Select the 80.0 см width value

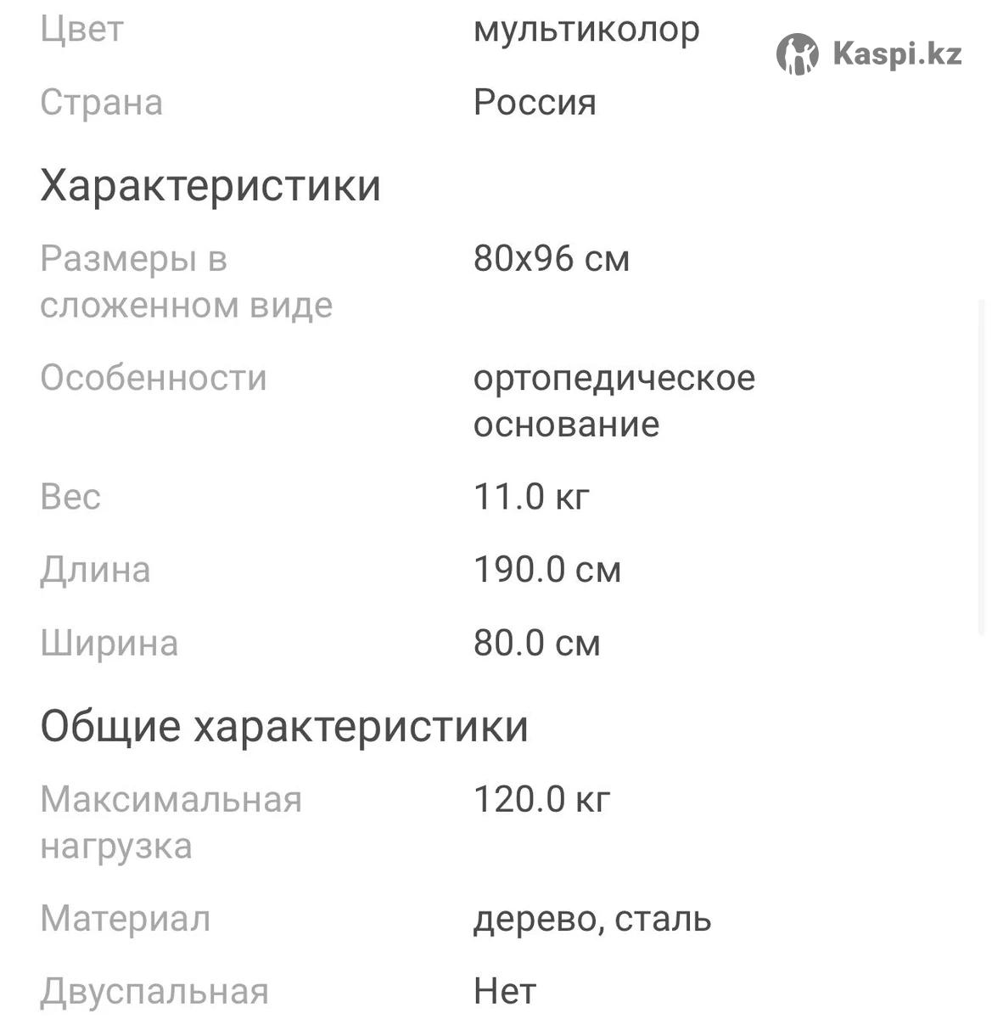[x=537, y=644]
